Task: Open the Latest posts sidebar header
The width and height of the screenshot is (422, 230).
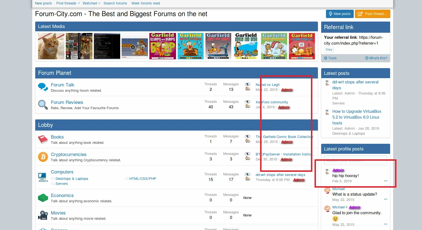Action: pyautogui.click(x=337, y=73)
